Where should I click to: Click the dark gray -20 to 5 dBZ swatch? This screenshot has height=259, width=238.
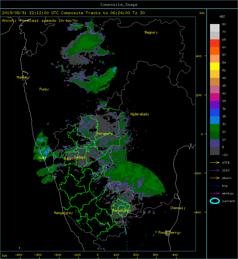point(215,151)
